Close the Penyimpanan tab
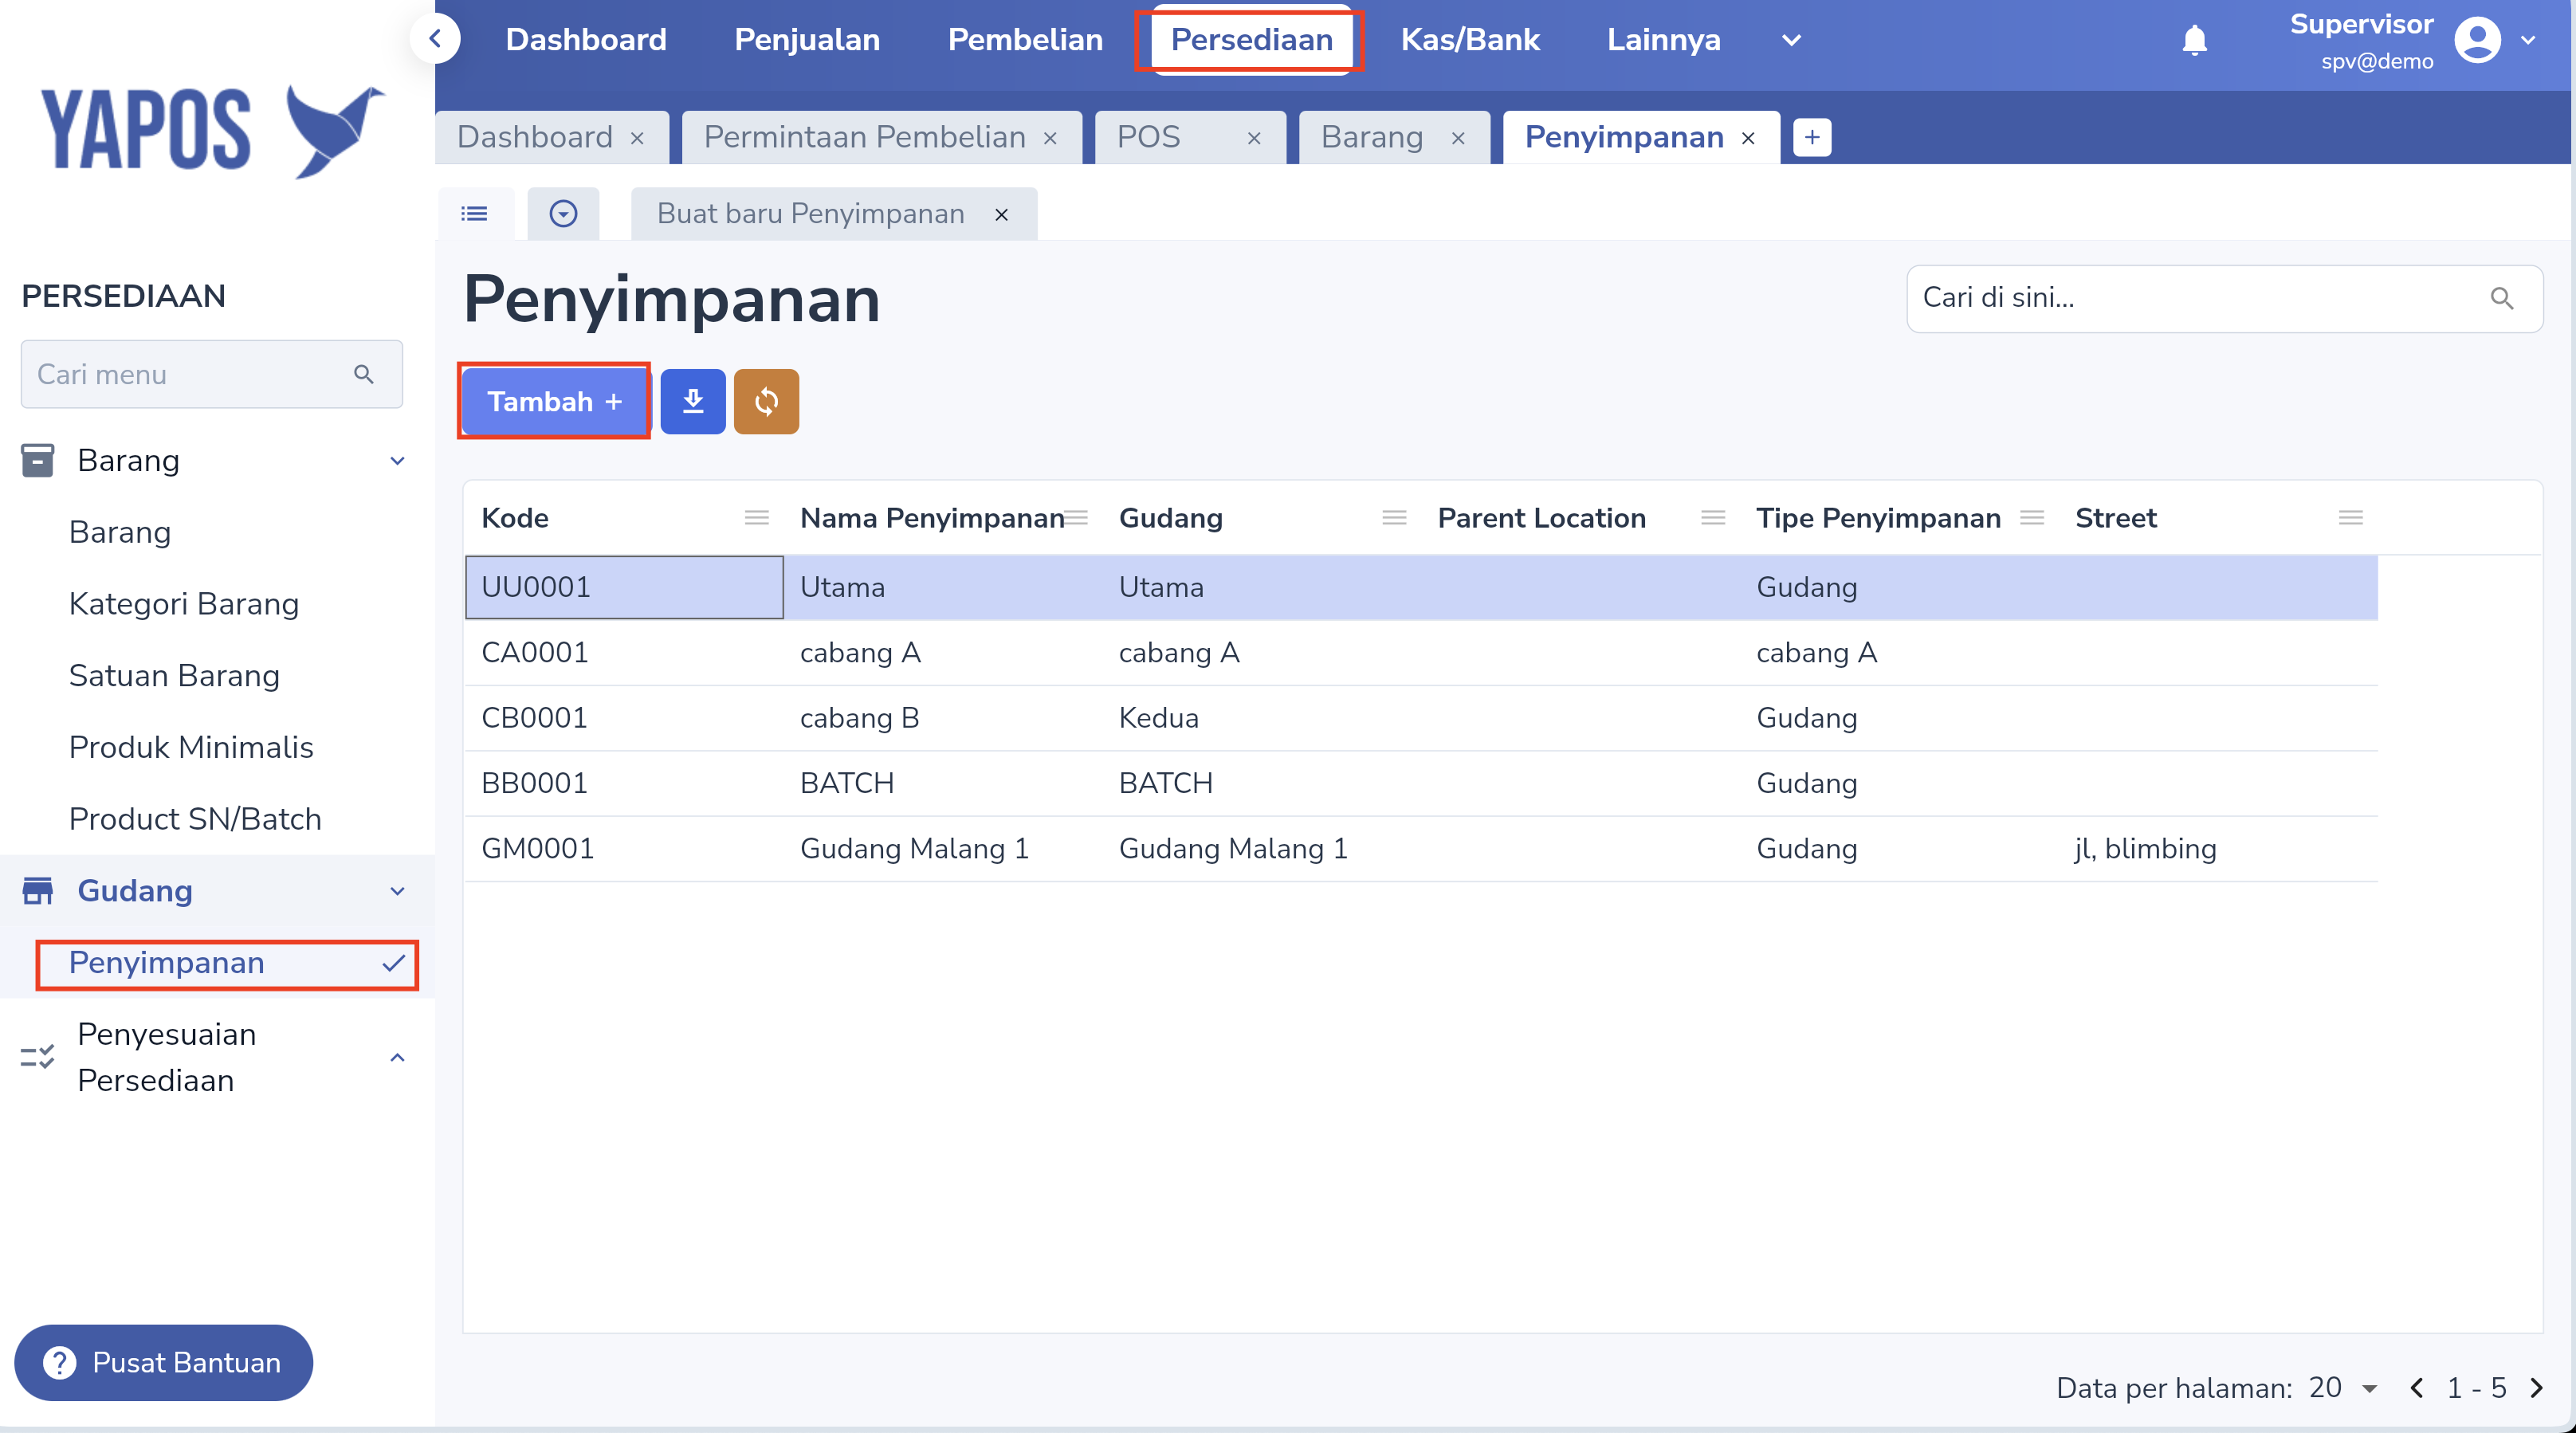 [1748, 138]
